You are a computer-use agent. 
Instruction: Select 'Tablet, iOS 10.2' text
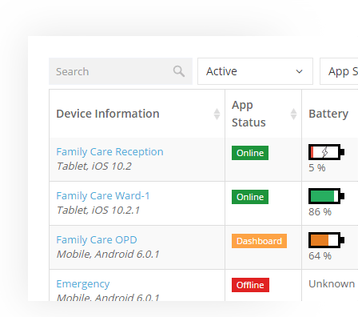point(94,167)
